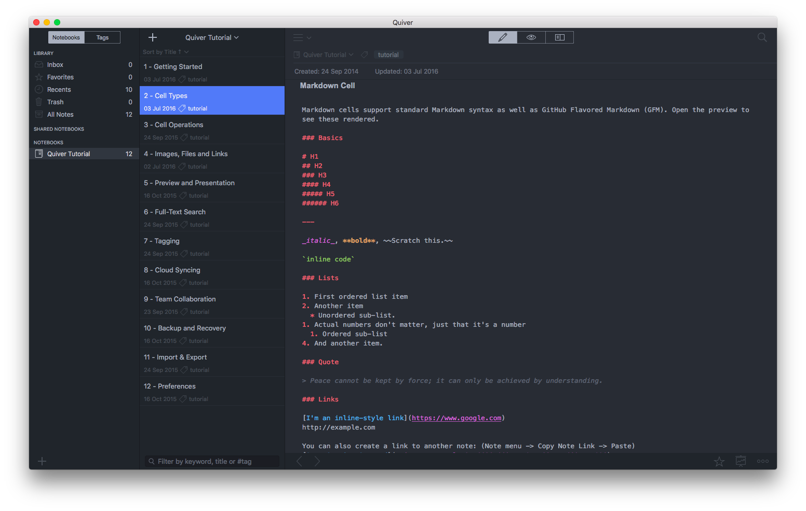The height and width of the screenshot is (511, 806).
Task: Open note 1 - Getting Started
Action: pyautogui.click(x=212, y=72)
